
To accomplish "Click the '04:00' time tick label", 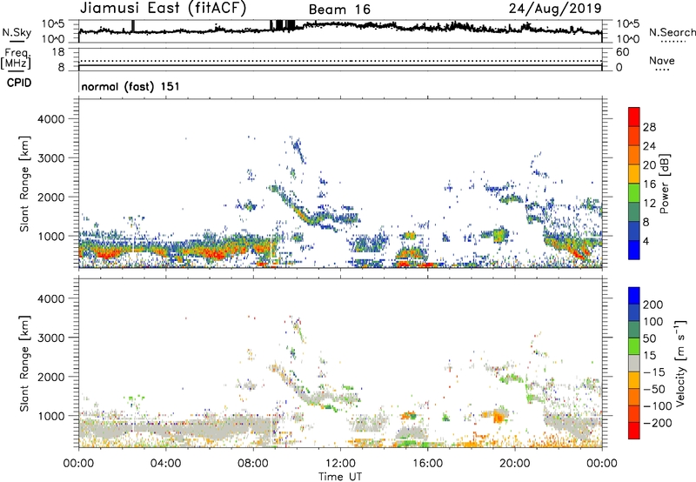I will pos(166,464).
